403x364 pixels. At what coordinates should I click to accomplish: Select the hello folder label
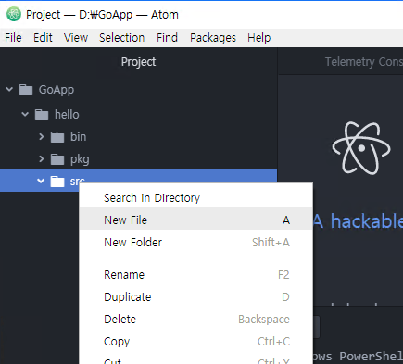coord(67,115)
